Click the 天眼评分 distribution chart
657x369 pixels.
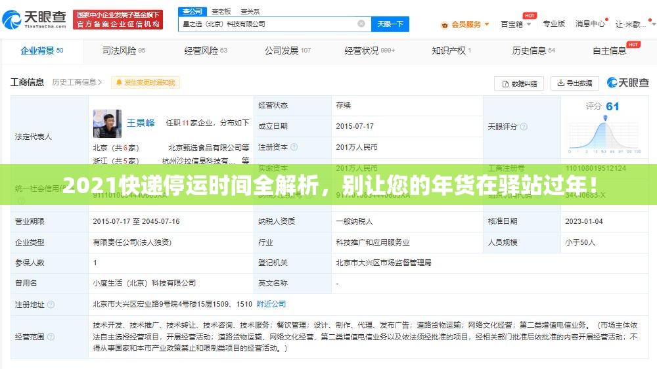coord(605,134)
